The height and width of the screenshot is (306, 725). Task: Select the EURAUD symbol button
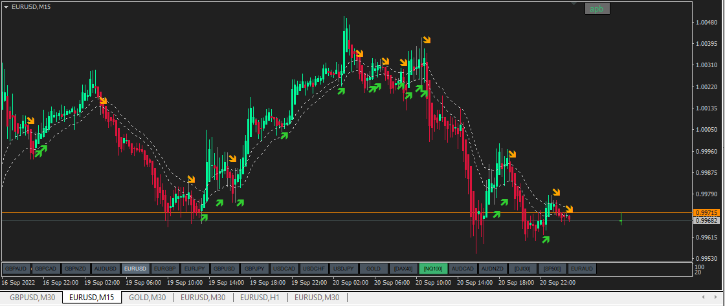(x=582, y=269)
